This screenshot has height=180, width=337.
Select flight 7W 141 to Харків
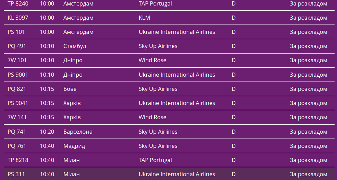(17, 117)
